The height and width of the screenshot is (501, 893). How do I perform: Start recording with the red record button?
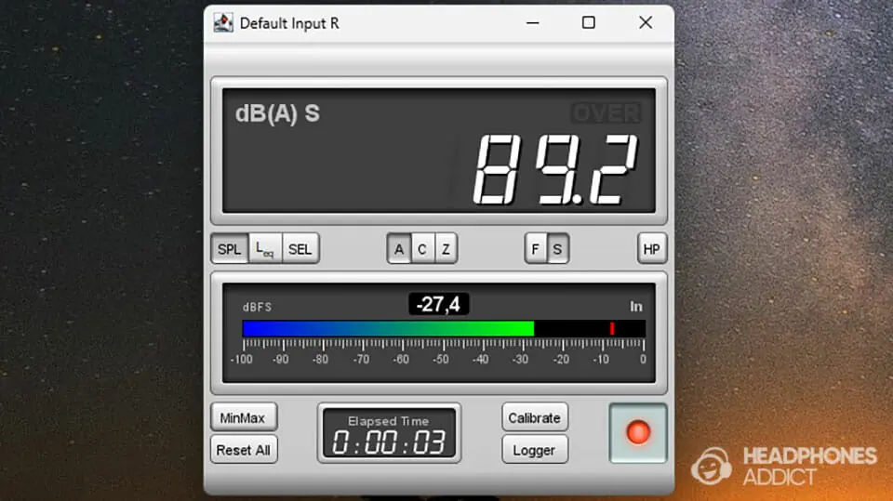(x=638, y=433)
